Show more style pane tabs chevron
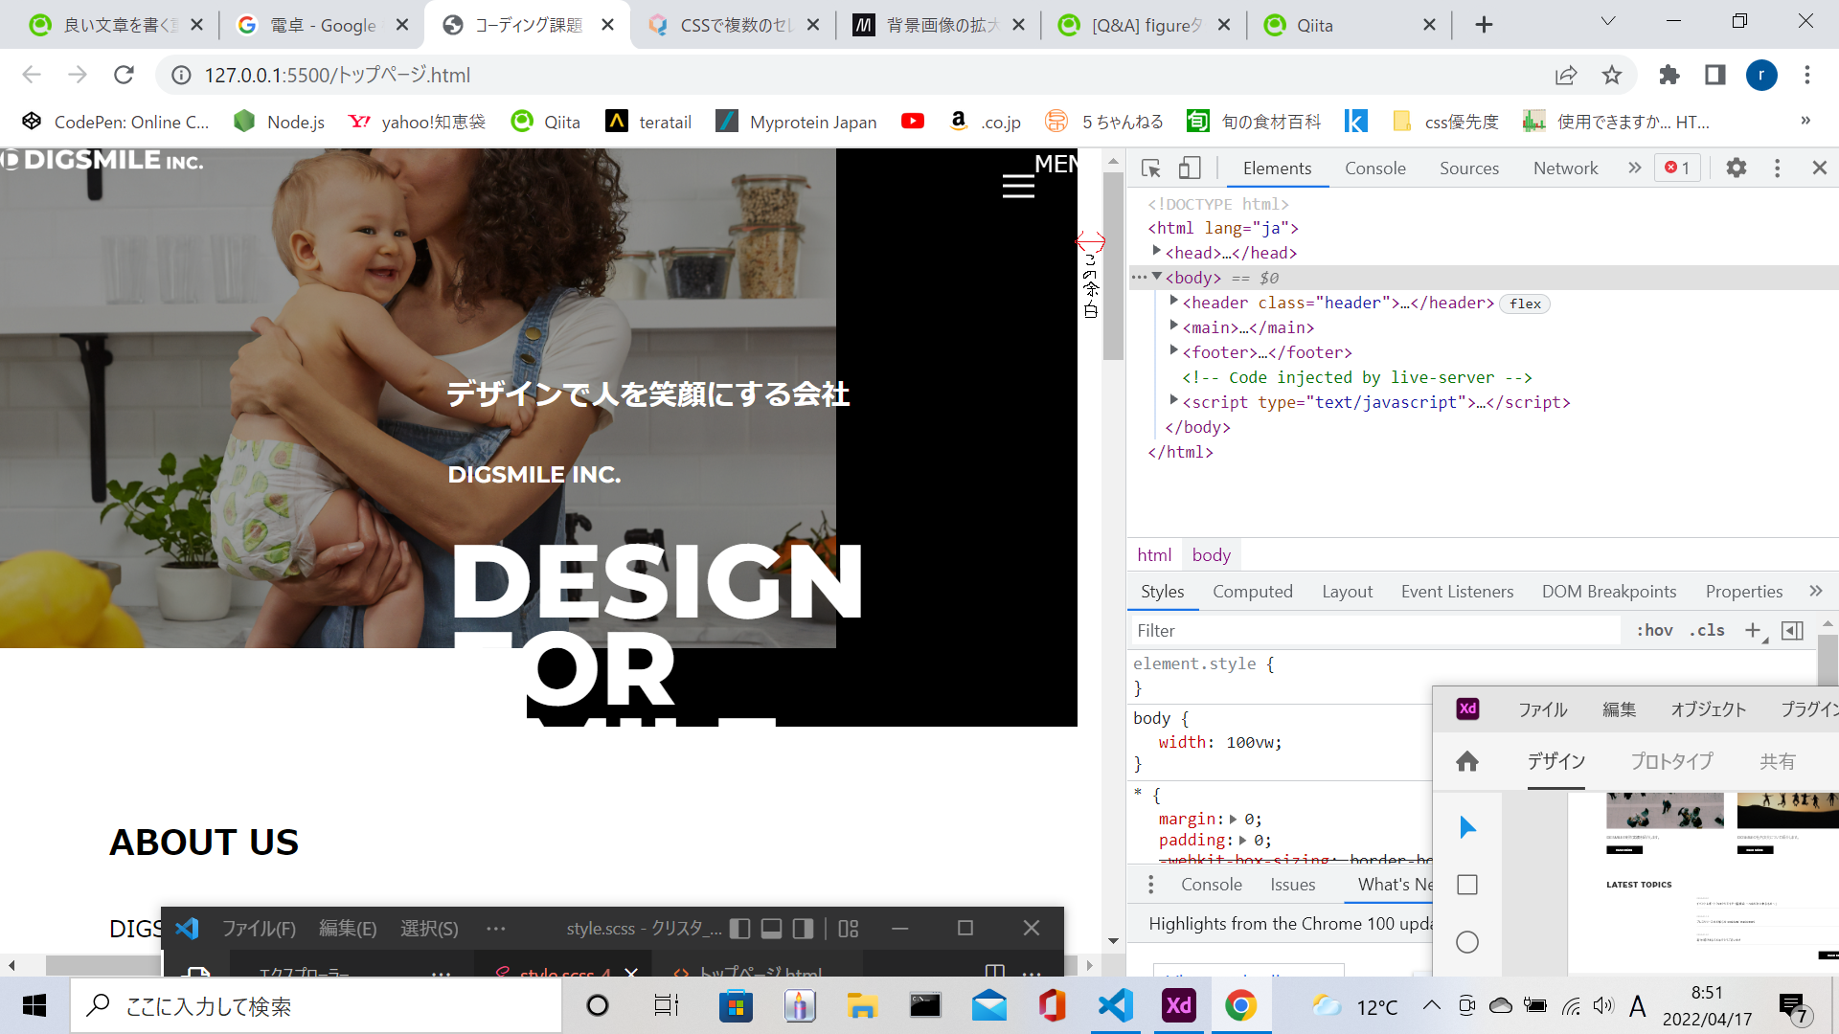 coord(1816,591)
